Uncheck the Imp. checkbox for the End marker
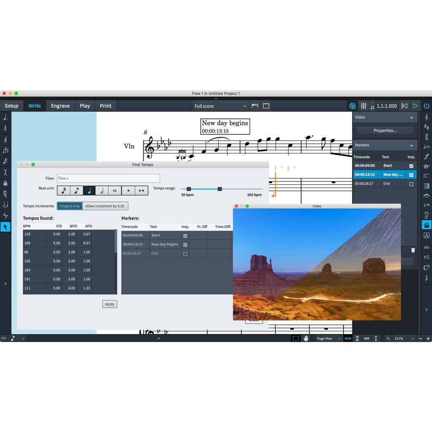The width and height of the screenshot is (432, 432). (185, 254)
